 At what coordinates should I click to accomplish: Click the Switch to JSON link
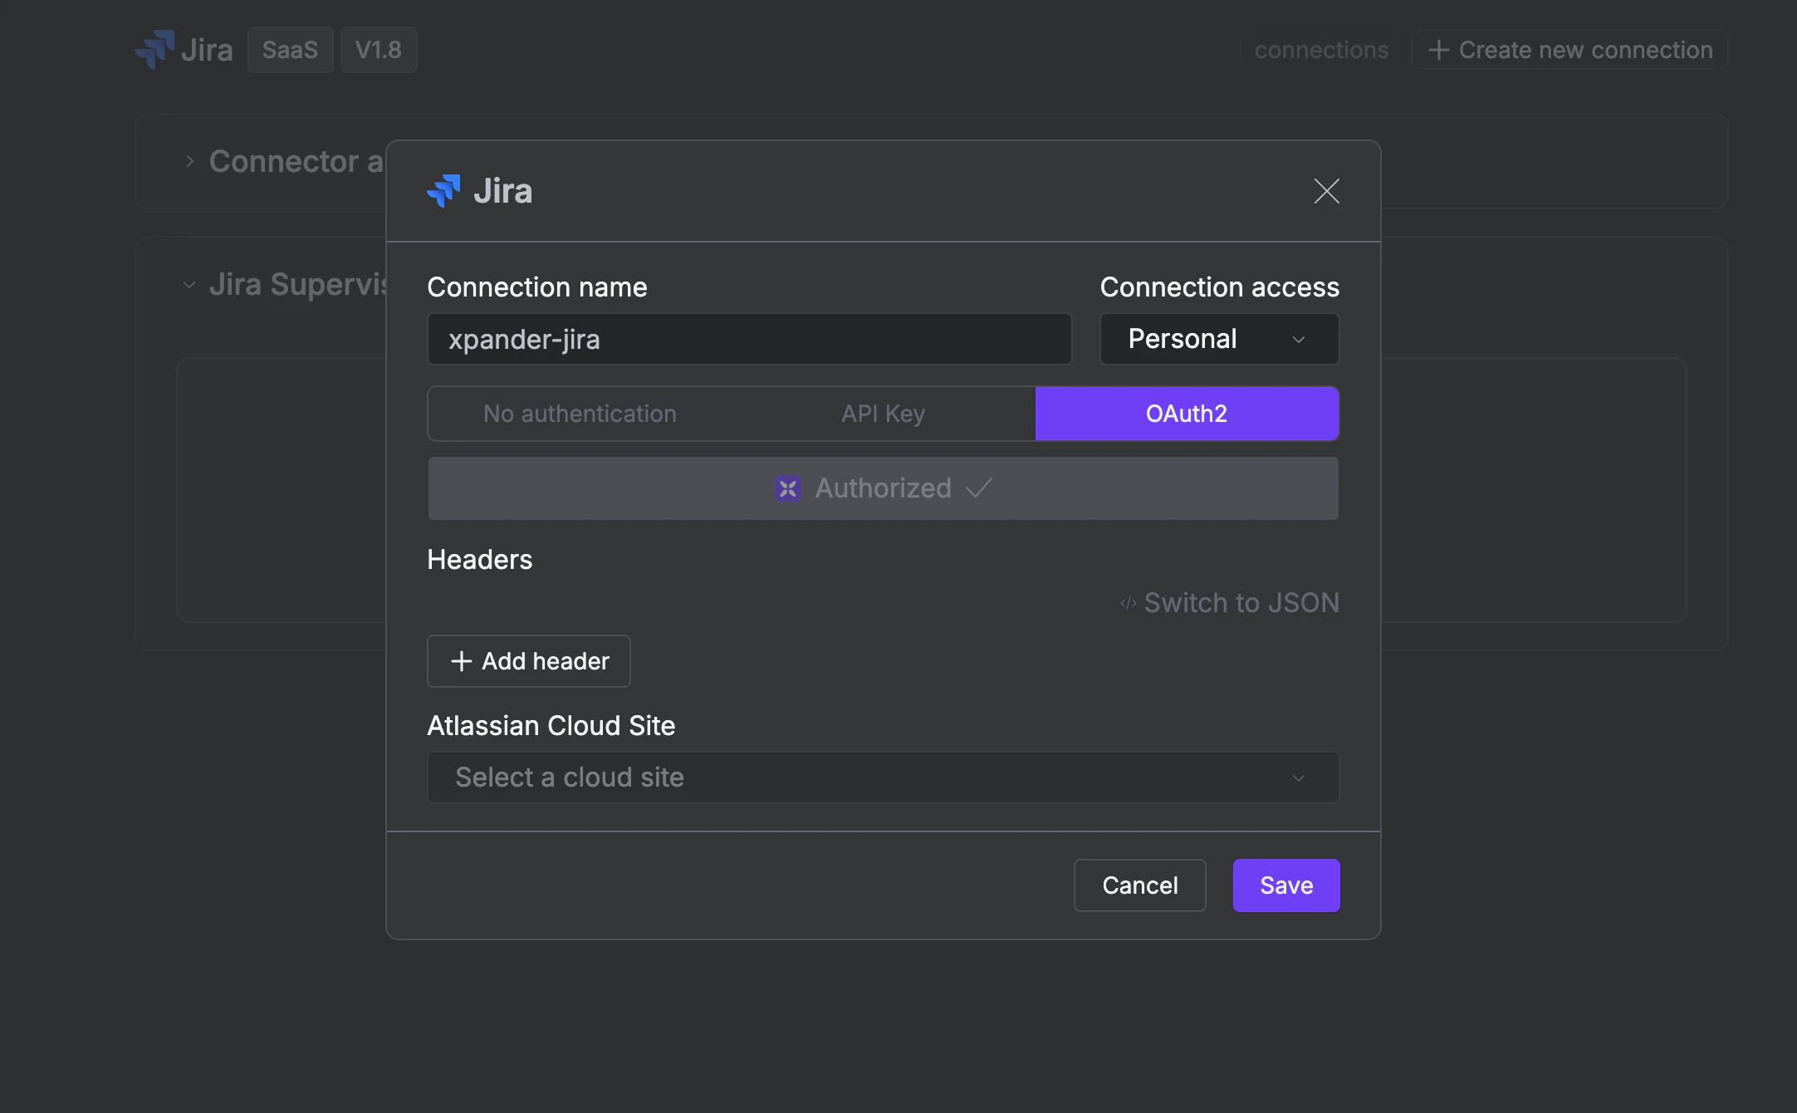(1241, 603)
